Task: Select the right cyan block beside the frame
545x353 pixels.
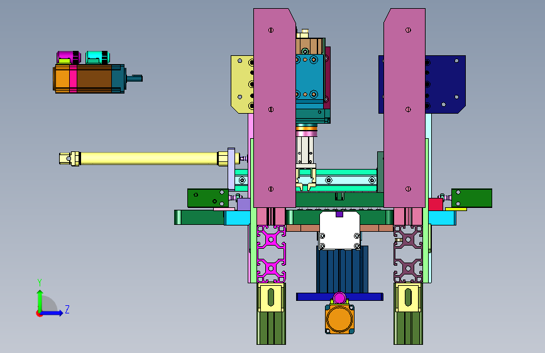Action: 442,218
